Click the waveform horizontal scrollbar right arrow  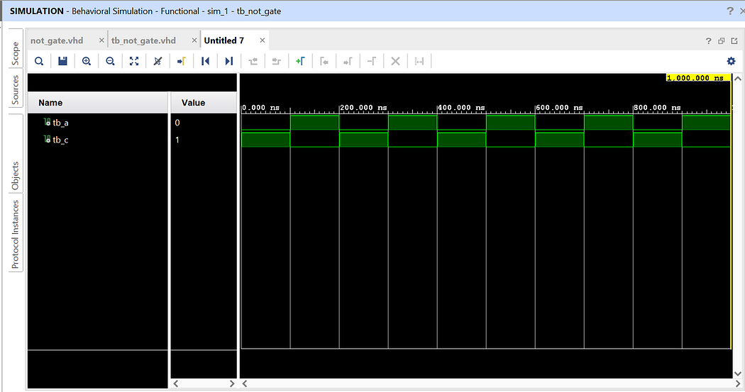tap(738, 383)
